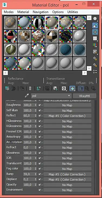Disable the Reflect map checkbox

40,116
